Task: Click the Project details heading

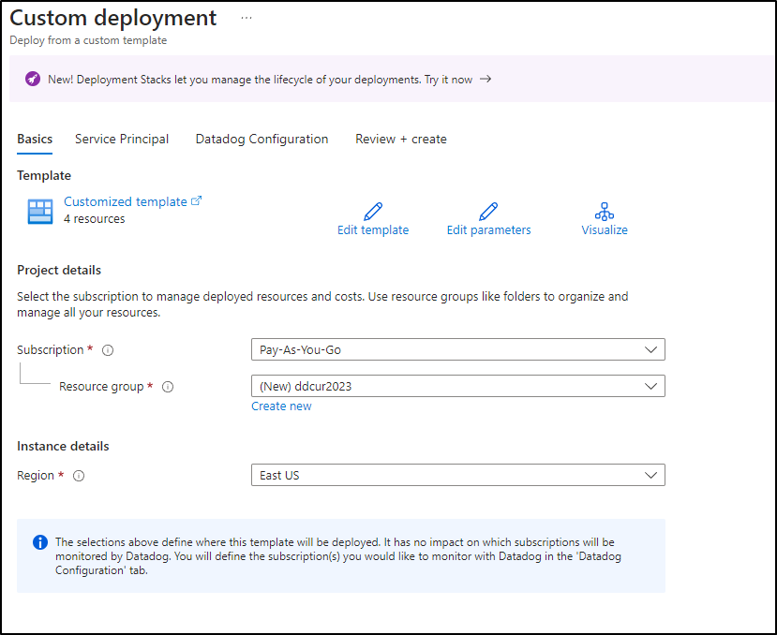Action: 59,270
